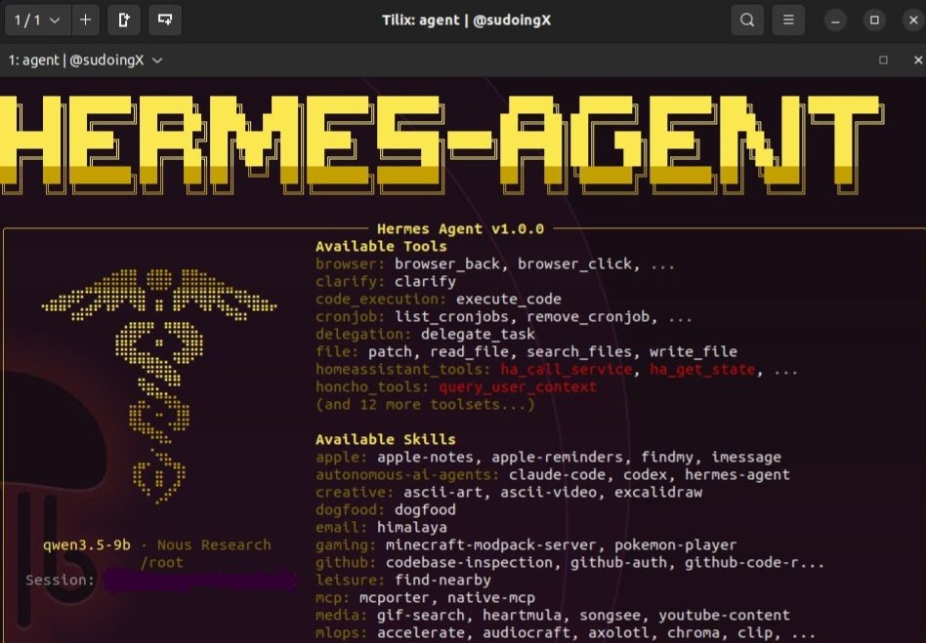The image size is (926, 643).
Task: Minimize the Tilix window
Action: [835, 20]
